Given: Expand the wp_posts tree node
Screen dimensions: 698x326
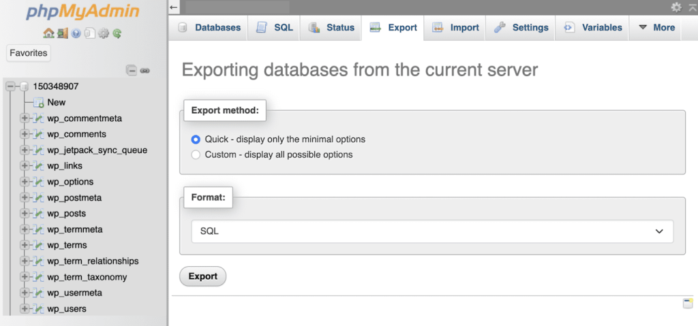Looking at the screenshot, I should (x=25, y=214).
